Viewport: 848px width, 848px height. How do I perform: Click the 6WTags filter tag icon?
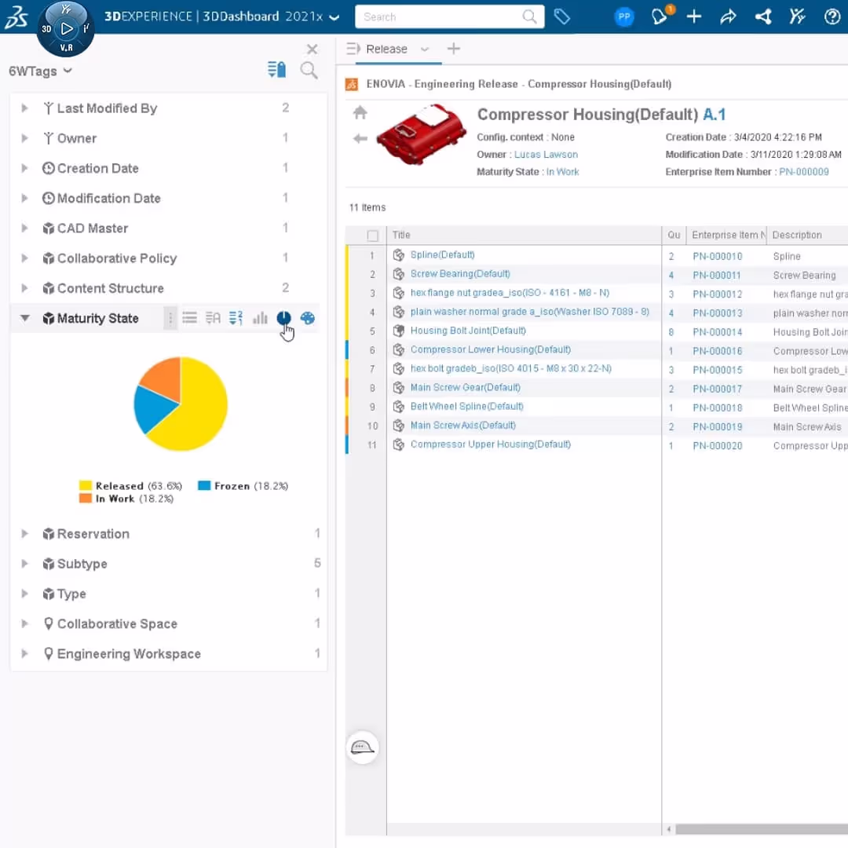click(277, 70)
